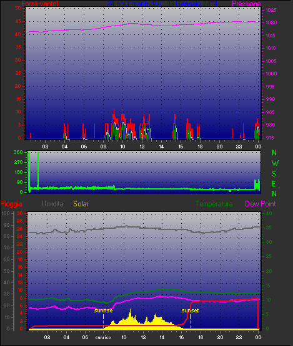This screenshot has height=346, width=293.
Task: Click the Solar legend label
Action: click(81, 204)
